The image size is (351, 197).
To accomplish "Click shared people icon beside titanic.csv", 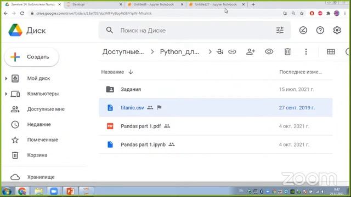I will point(150,108).
